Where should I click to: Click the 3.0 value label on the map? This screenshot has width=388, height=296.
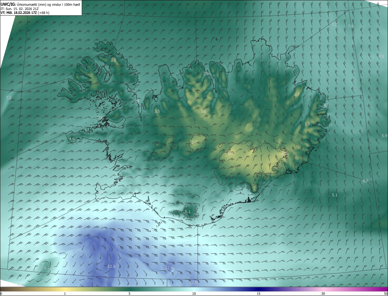click(x=307, y=124)
